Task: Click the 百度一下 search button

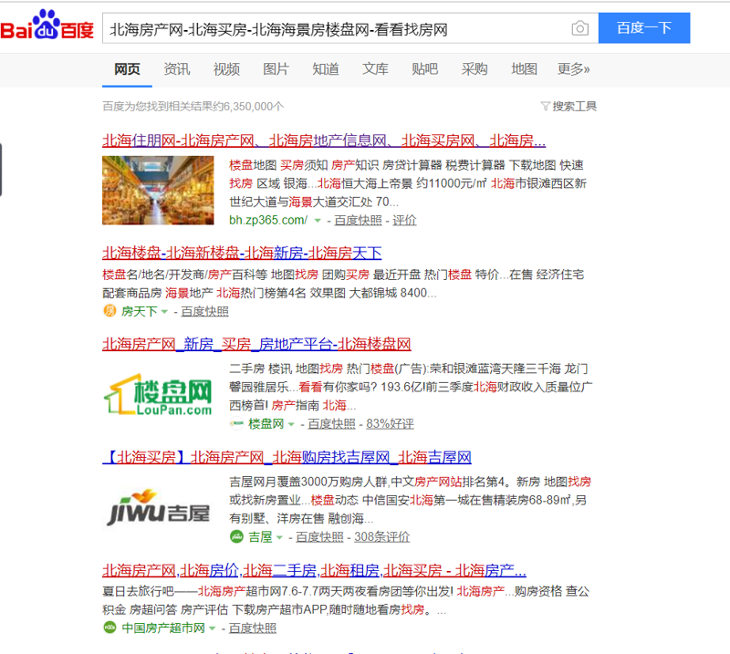Action: (x=644, y=28)
